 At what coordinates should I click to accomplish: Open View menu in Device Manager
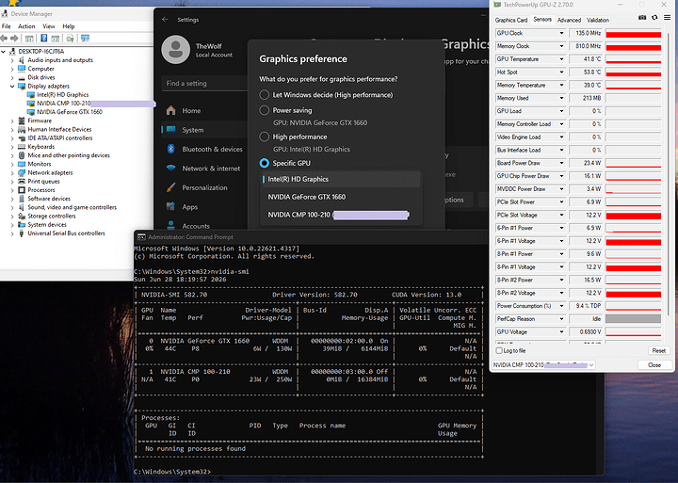click(x=48, y=26)
